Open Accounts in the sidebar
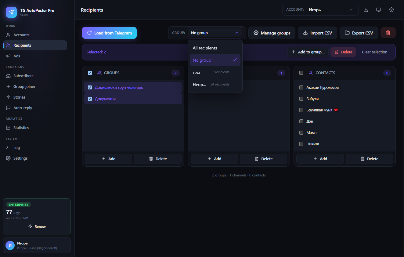The height and width of the screenshot is (257, 404). (35, 35)
